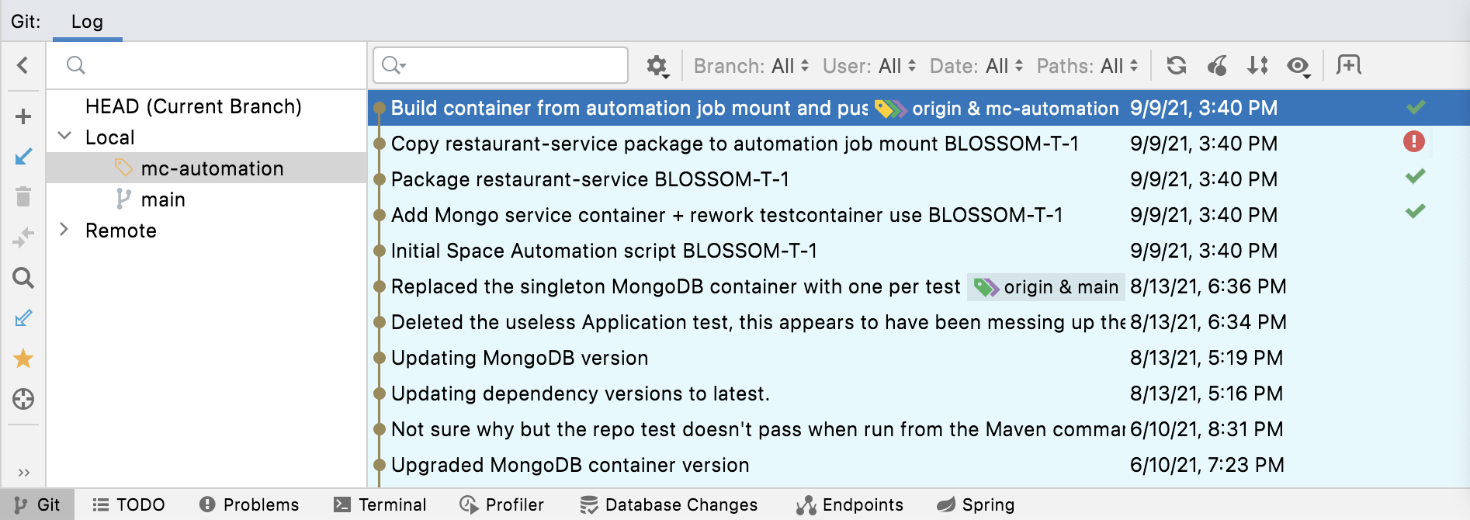Click the origin & main tag label

coord(1045,287)
